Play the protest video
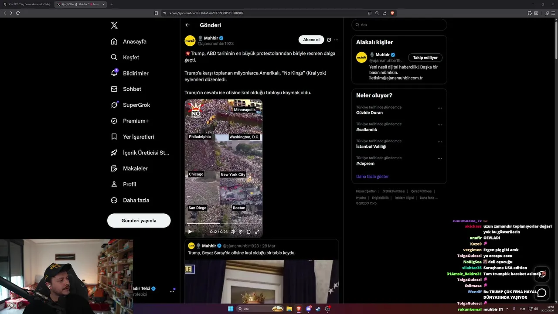 click(190, 232)
